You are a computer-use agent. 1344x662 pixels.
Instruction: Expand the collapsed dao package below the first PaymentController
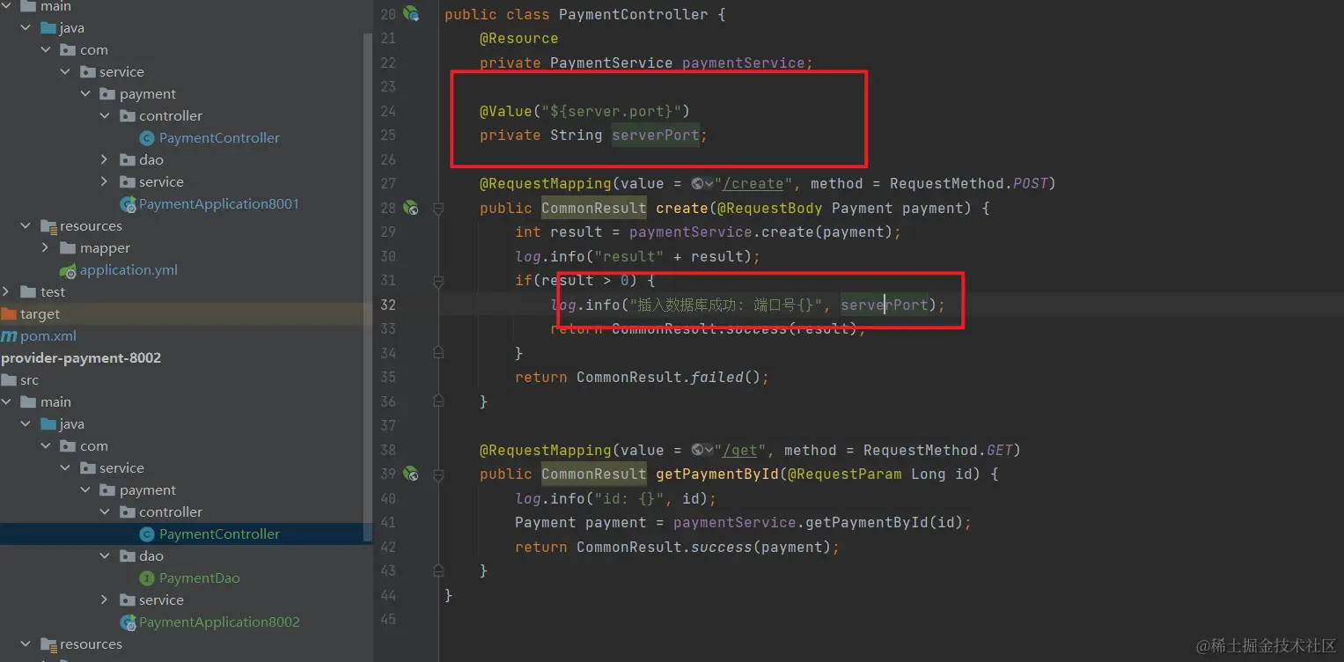click(x=105, y=160)
